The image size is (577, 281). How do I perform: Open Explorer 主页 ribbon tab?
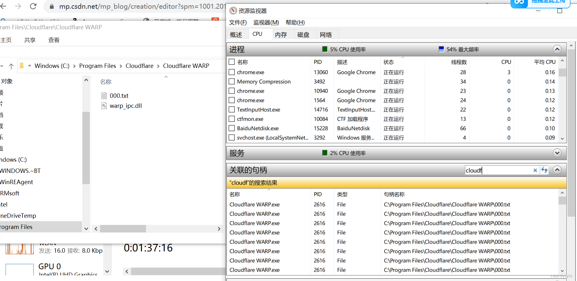(6, 40)
